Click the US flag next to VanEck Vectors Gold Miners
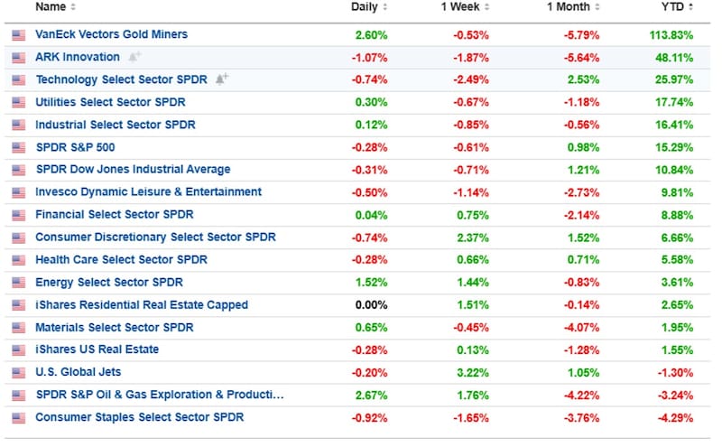722x447 pixels. [x=19, y=35]
